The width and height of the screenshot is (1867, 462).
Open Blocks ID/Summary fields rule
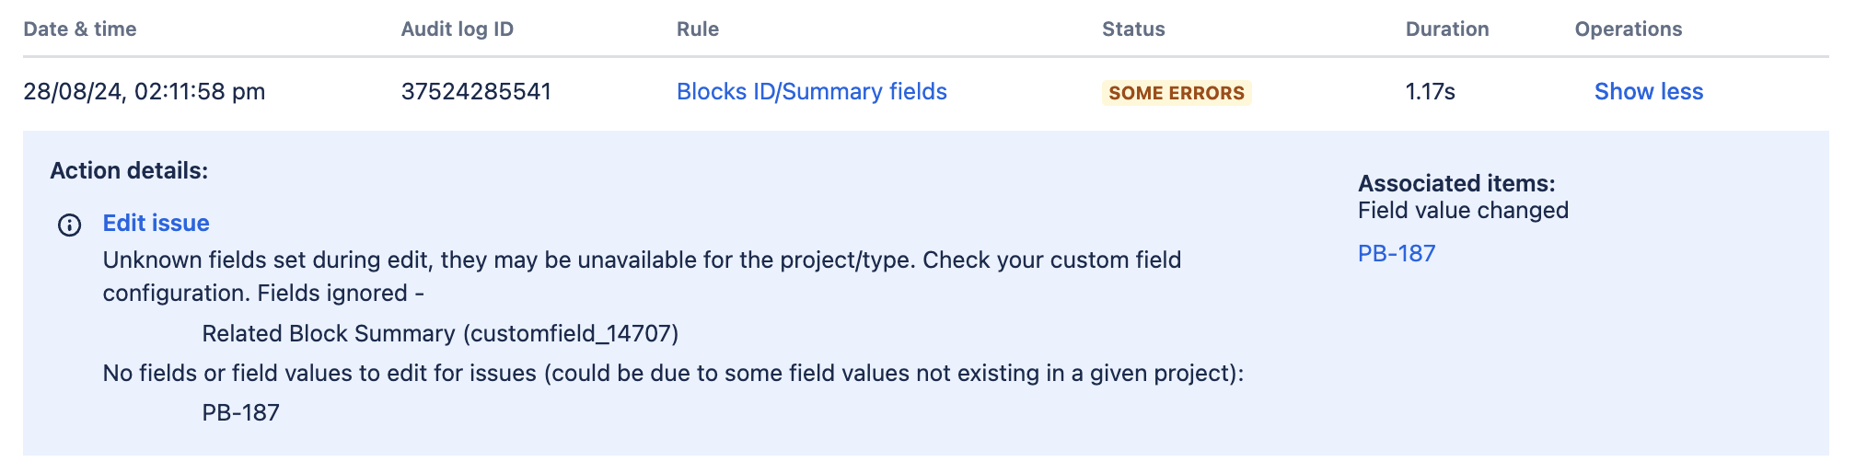(811, 92)
